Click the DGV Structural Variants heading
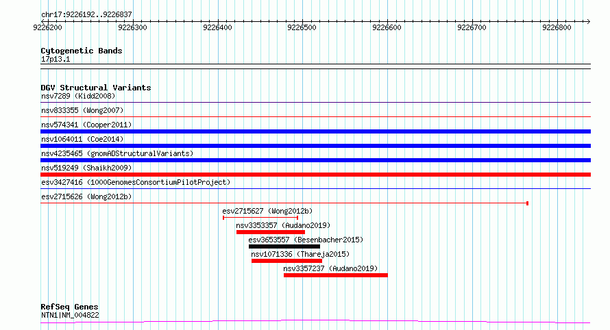610x330 pixels. (96, 88)
